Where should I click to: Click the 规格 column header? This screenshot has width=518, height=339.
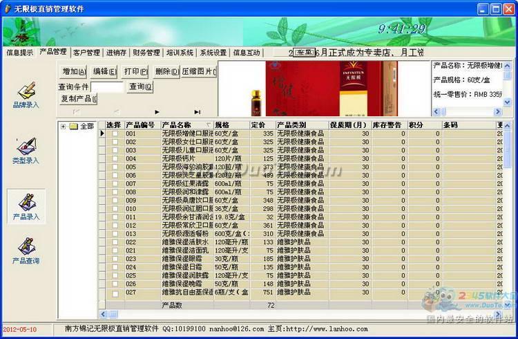point(231,125)
